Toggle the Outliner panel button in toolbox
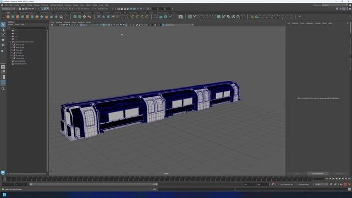Image resolution: width=352 pixels, height=198 pixels. [x=3, y=82]
